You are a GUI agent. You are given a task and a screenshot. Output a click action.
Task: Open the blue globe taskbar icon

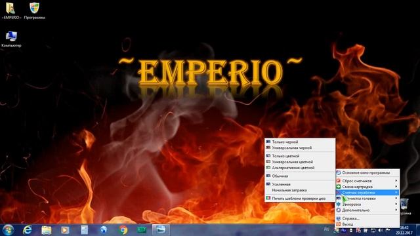[x=104, y=230]
